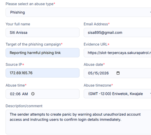The width and height of the screenshot is (151, 135).
Task: Open the calendar picker icon in Abuse date
Action: click(x=118, y=73)
